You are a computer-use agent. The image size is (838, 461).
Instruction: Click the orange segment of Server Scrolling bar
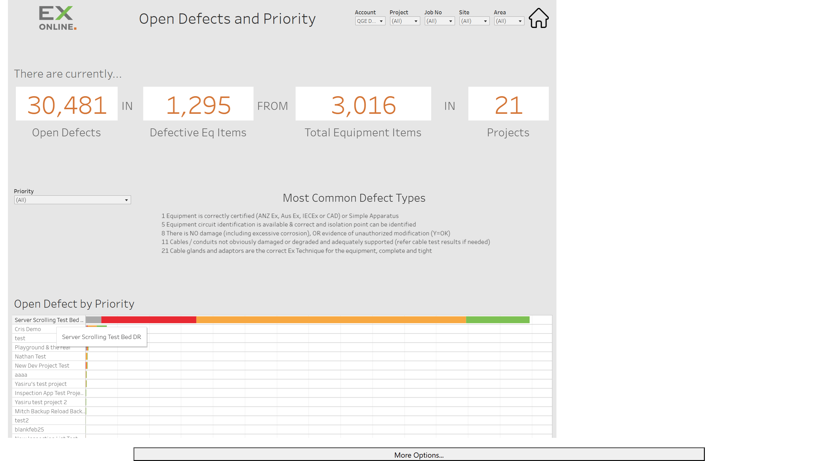331,320
